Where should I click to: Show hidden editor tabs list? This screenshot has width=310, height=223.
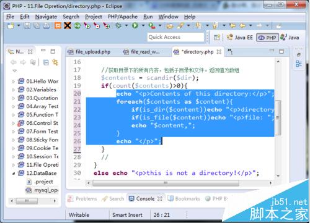(x=230, y=51)
